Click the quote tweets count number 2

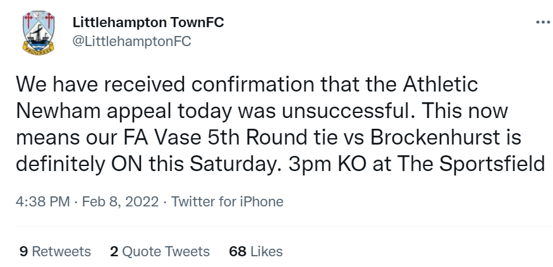[x=114, y=251]
